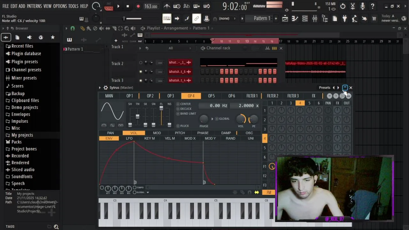
Task: Click the microphone recording icon
Action: click(x=363, y=6)
